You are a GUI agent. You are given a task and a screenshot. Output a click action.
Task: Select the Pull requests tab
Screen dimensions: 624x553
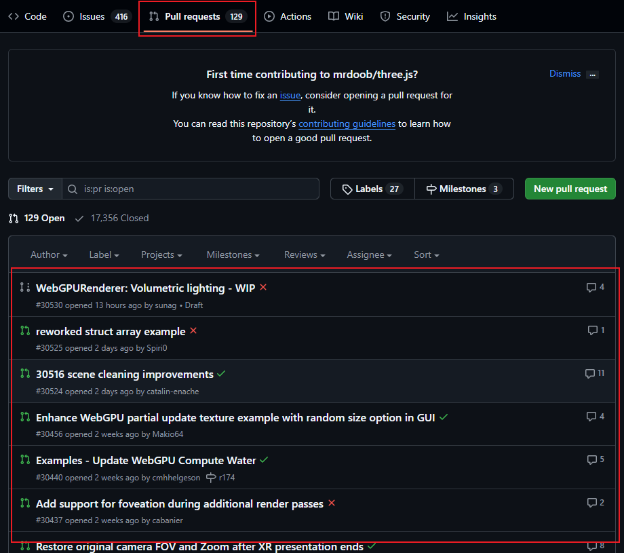[198, 17]
